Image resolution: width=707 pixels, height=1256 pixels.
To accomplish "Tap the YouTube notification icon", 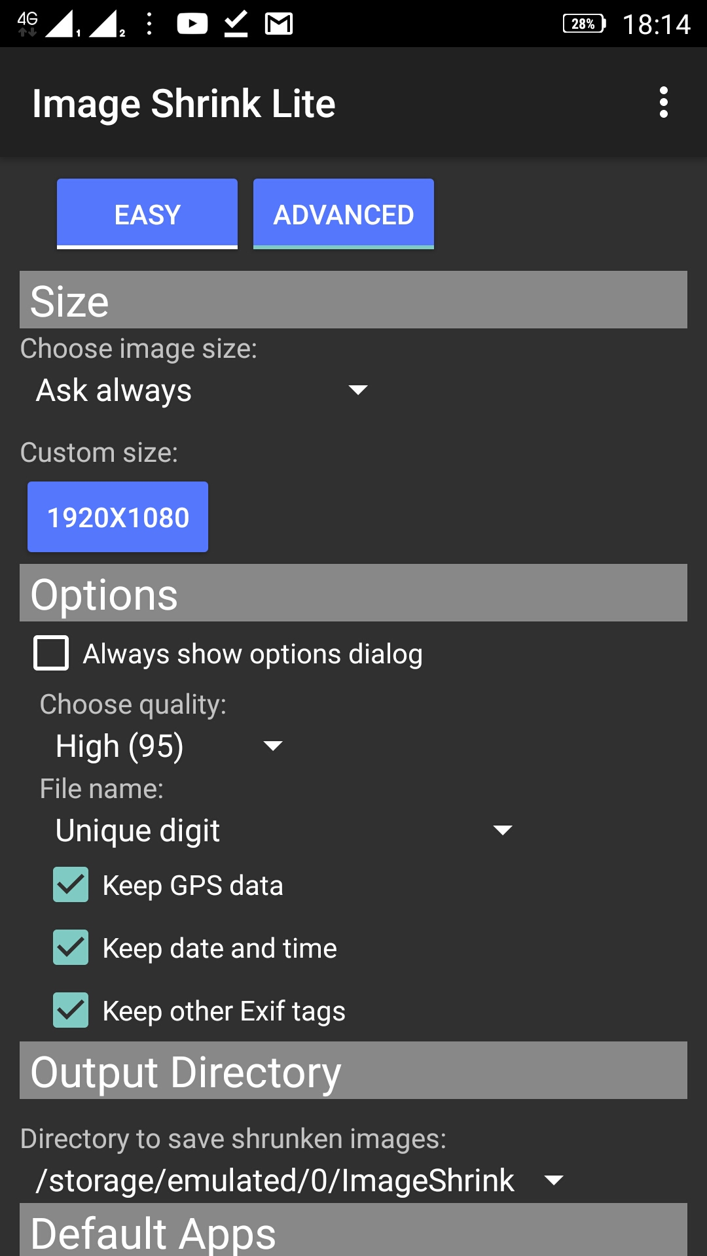I will [192, 24].
